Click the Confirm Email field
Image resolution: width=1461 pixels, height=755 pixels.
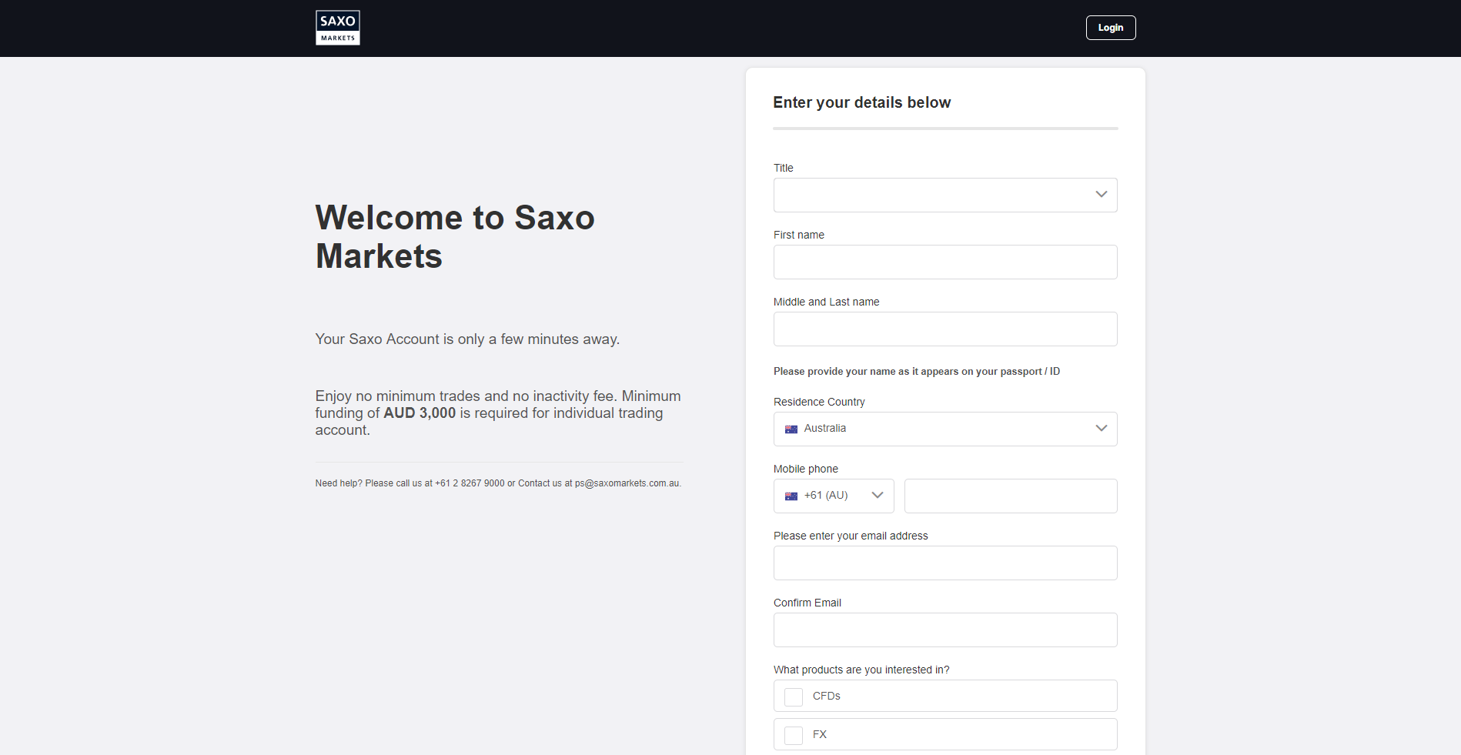pyautogui.click(x=944, y=630)
